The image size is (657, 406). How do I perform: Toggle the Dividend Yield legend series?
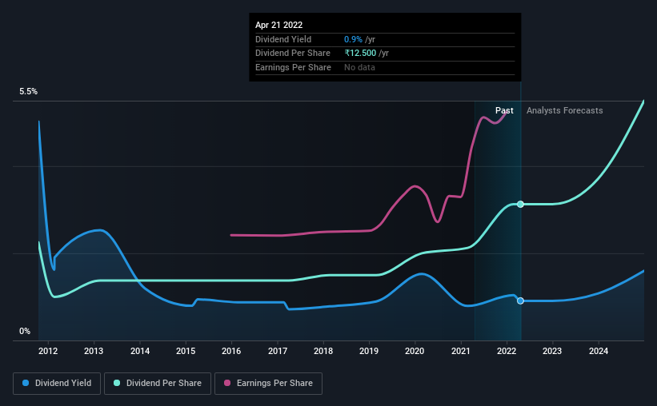[57, 384]
